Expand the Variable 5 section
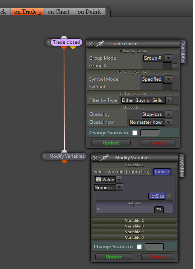This screenshot has width=195, height=269. click(134, 237)
